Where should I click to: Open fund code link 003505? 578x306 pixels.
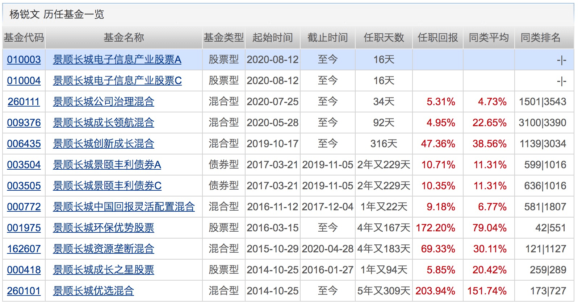coord(24,186)
